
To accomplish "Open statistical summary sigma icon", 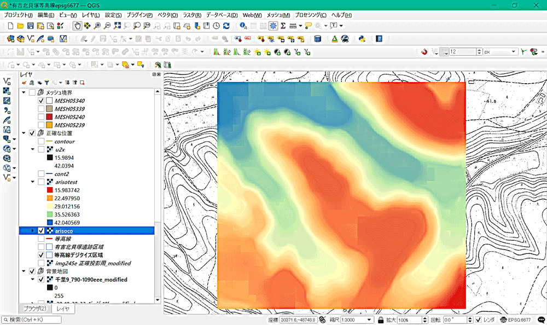I will [x=283, y=26].
